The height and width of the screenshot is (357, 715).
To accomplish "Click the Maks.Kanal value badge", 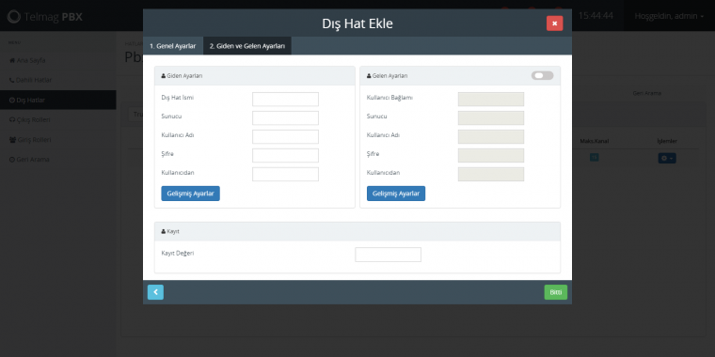I will pyautogui.click(x=595, y=158).
